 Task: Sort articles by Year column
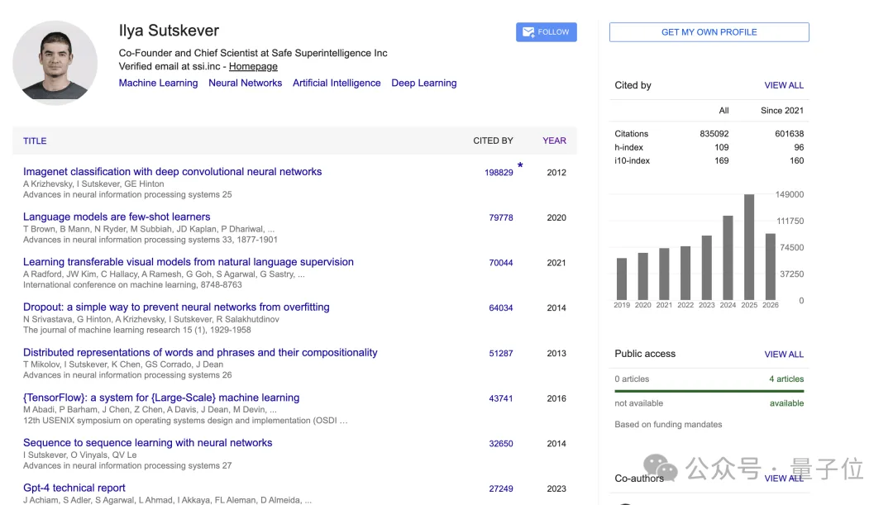click(x=554, y=141)
